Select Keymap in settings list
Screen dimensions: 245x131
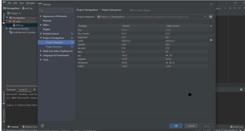click(x=47, y=21)
